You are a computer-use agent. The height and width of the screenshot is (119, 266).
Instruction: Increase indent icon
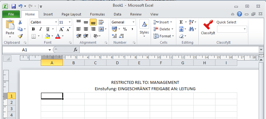pos(86,36)
